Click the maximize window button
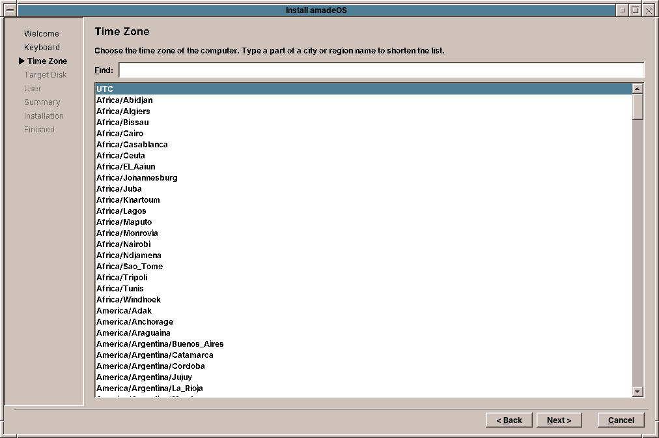This screenshot has width=659, height=438. click(x=636, y=10)
